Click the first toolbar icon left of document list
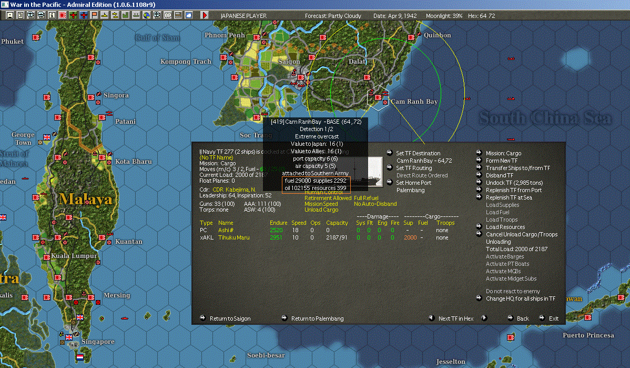 (10, 15)
